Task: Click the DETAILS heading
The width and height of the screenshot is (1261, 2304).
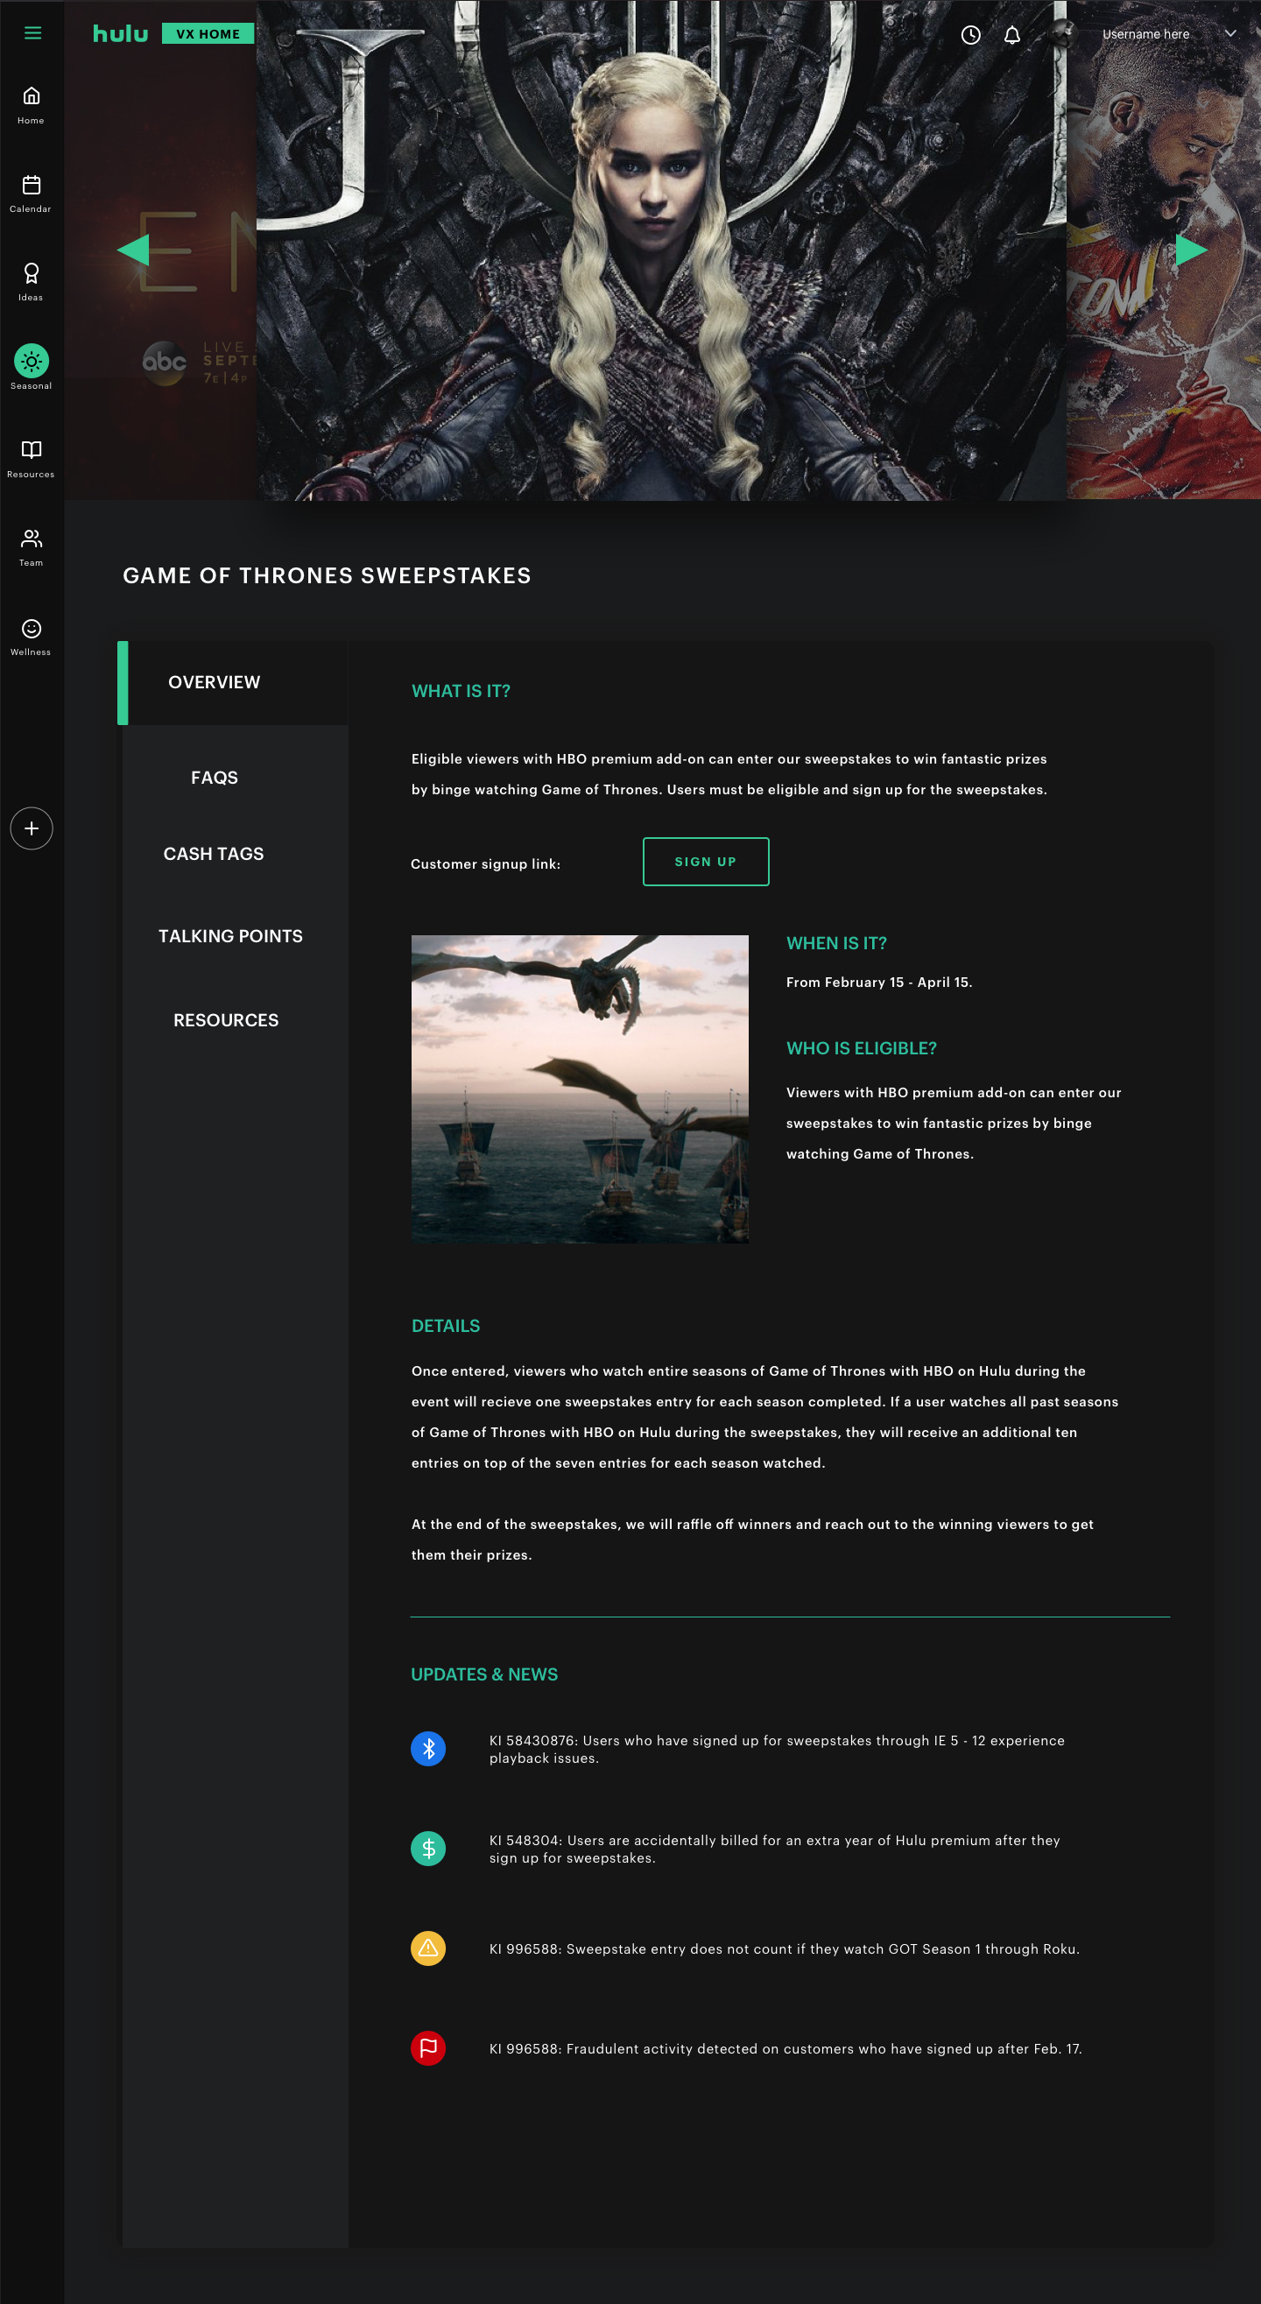Action: click(446, 1326)
